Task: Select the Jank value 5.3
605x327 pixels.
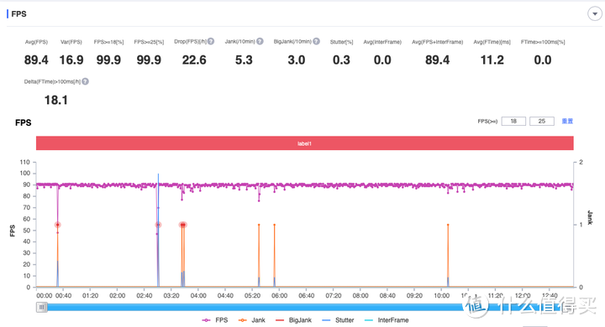Action: pos(244,60)
